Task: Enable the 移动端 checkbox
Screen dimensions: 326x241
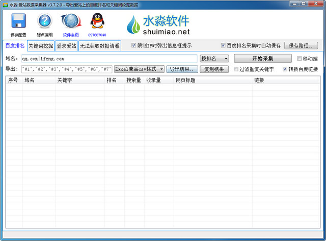Action: pos(299,59)
